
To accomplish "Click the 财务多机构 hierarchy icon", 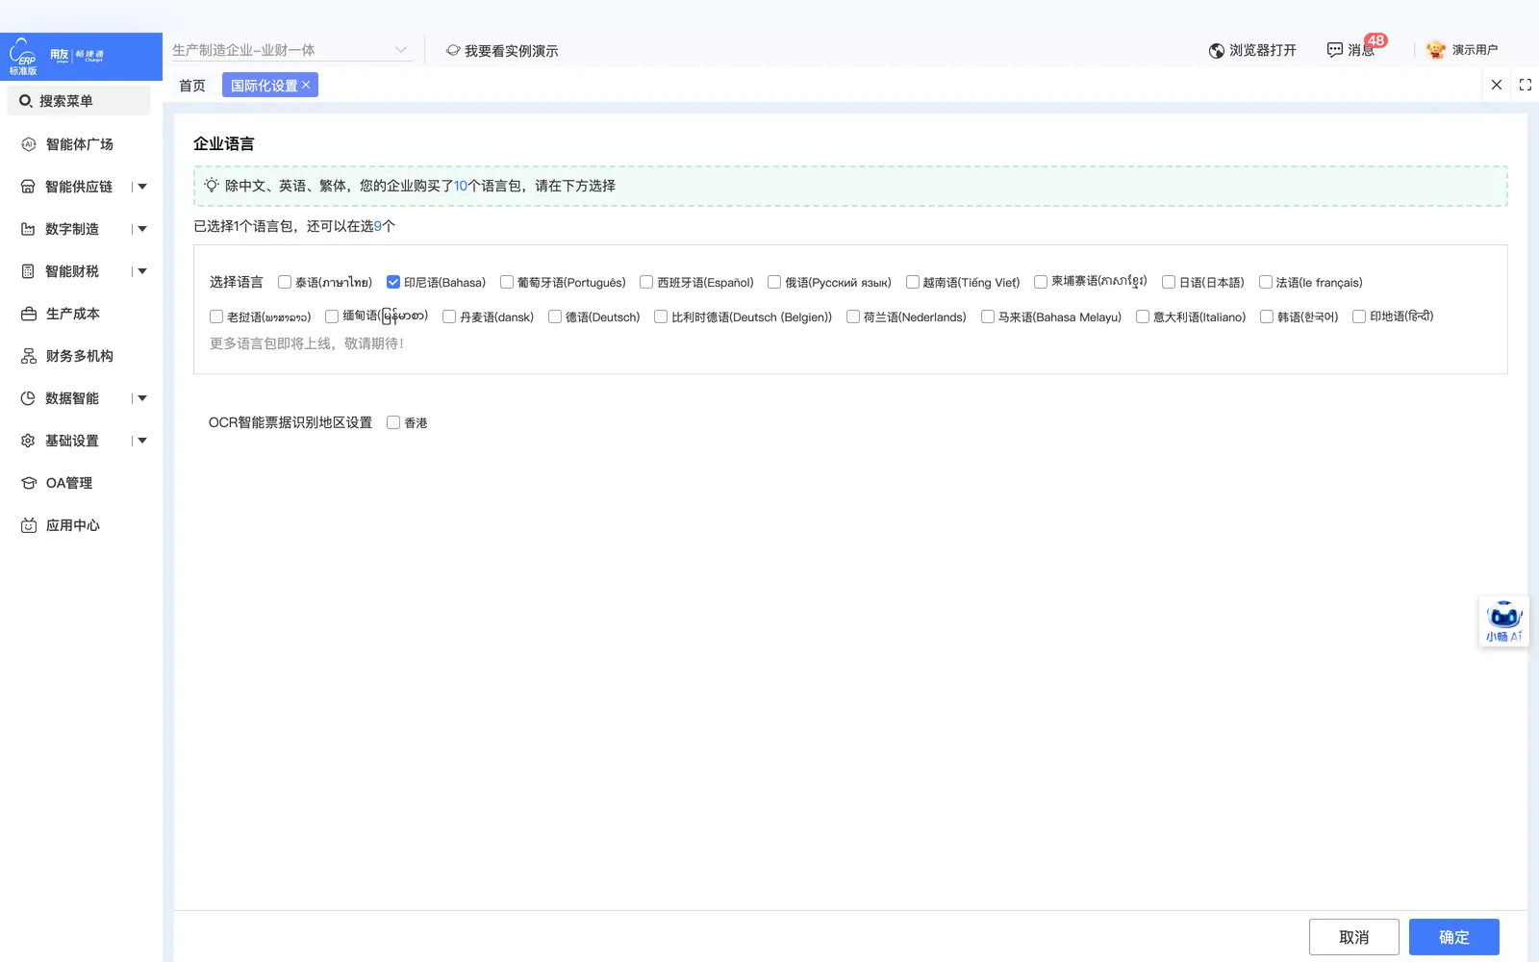I will [28, 356].
